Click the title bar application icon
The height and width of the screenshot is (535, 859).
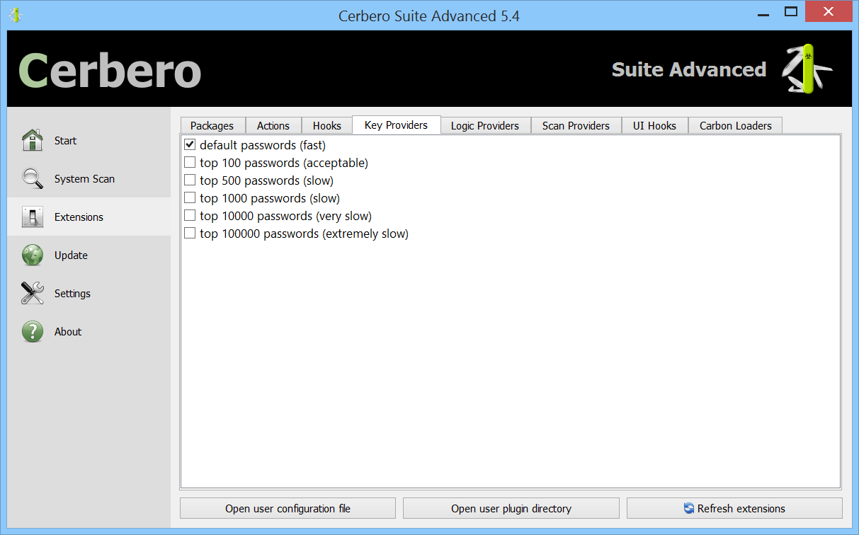pyautogui.click(x=15, y=14)
